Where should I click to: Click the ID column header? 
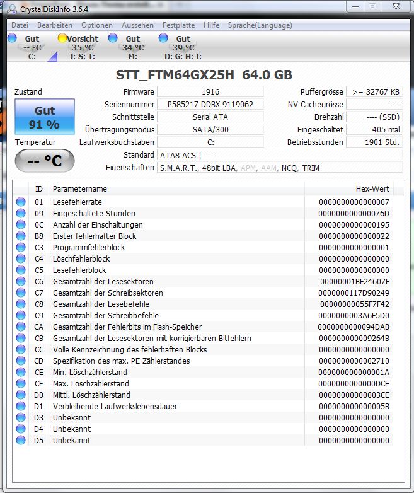click(38, 189)
